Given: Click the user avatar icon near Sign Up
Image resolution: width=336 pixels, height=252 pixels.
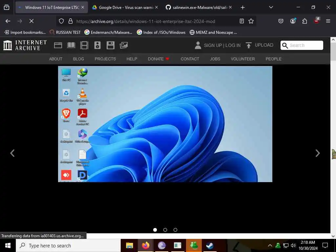Looking at the screenshot, I should [198, 45].
